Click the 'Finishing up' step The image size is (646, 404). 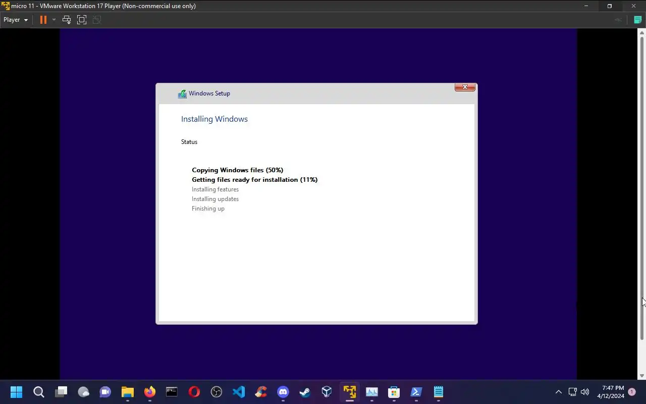point(208,209)
